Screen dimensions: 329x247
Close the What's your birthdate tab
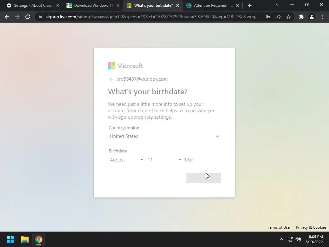coord(178,5)
